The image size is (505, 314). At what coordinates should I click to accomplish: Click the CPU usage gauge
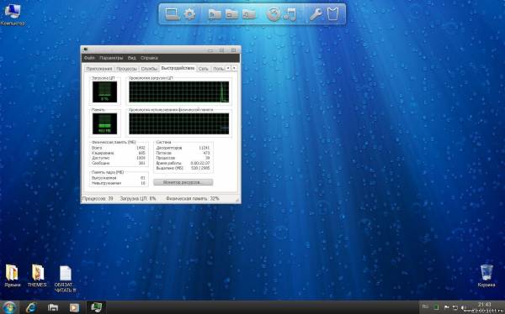pyautogui.click(x=104, y=92)
